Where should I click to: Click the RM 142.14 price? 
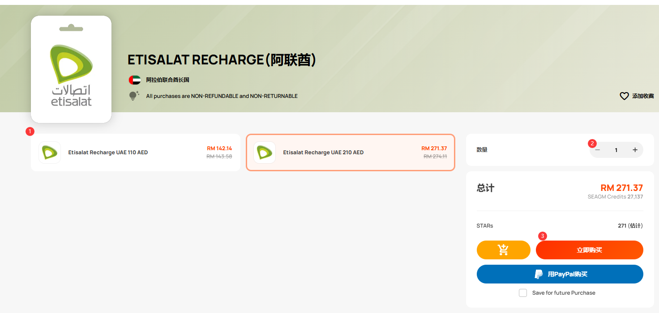point(219,148)
